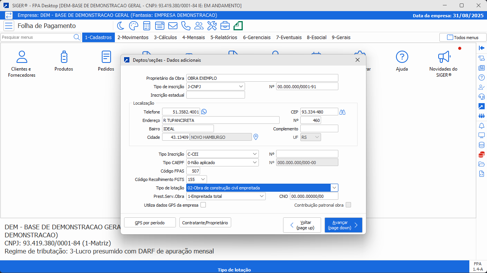Enable Utiliza dados GPS da empresa
487x273 pixels.
click(x=203, y=205)
